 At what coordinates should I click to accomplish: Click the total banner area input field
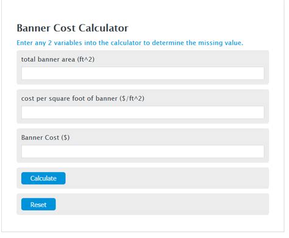click(143, 73)
